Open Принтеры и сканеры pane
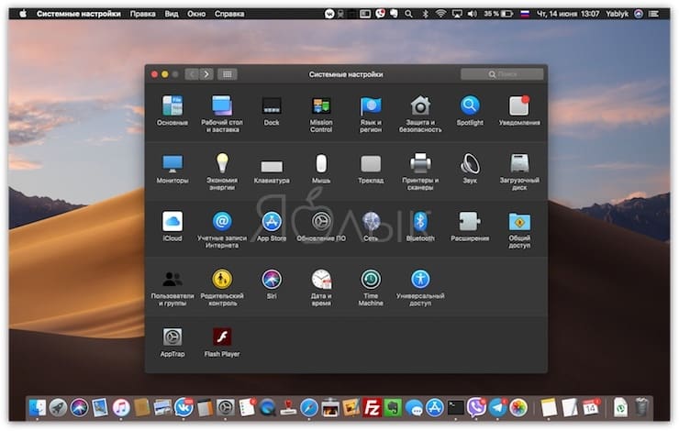This screenshot has width=679, height=431. click(x=420, y=171)
